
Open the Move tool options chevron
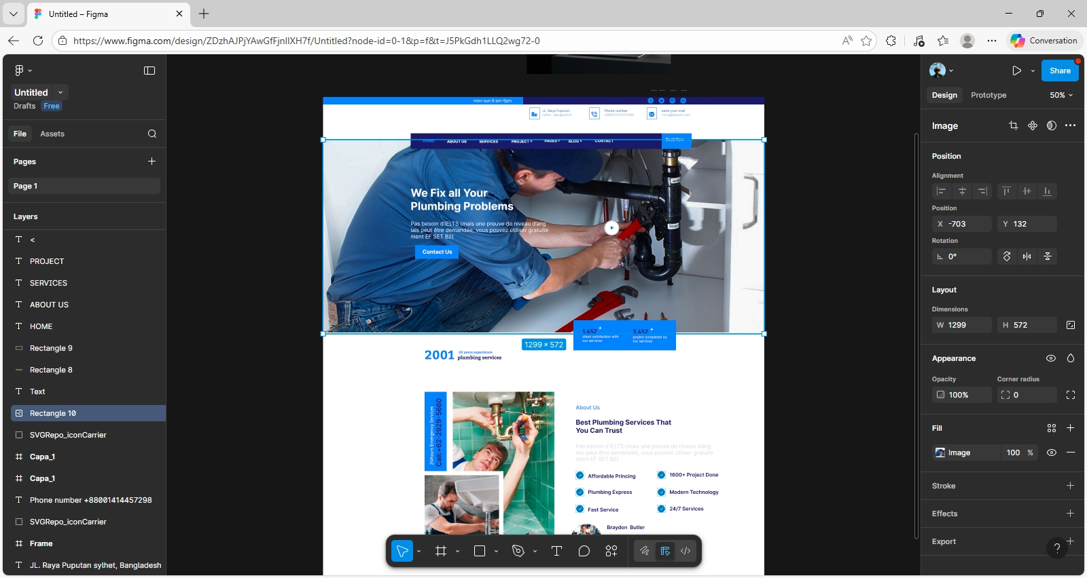tap(418, 551)
